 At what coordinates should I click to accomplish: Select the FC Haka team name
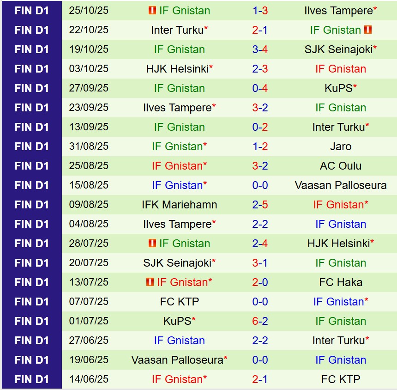click(341, 282)
